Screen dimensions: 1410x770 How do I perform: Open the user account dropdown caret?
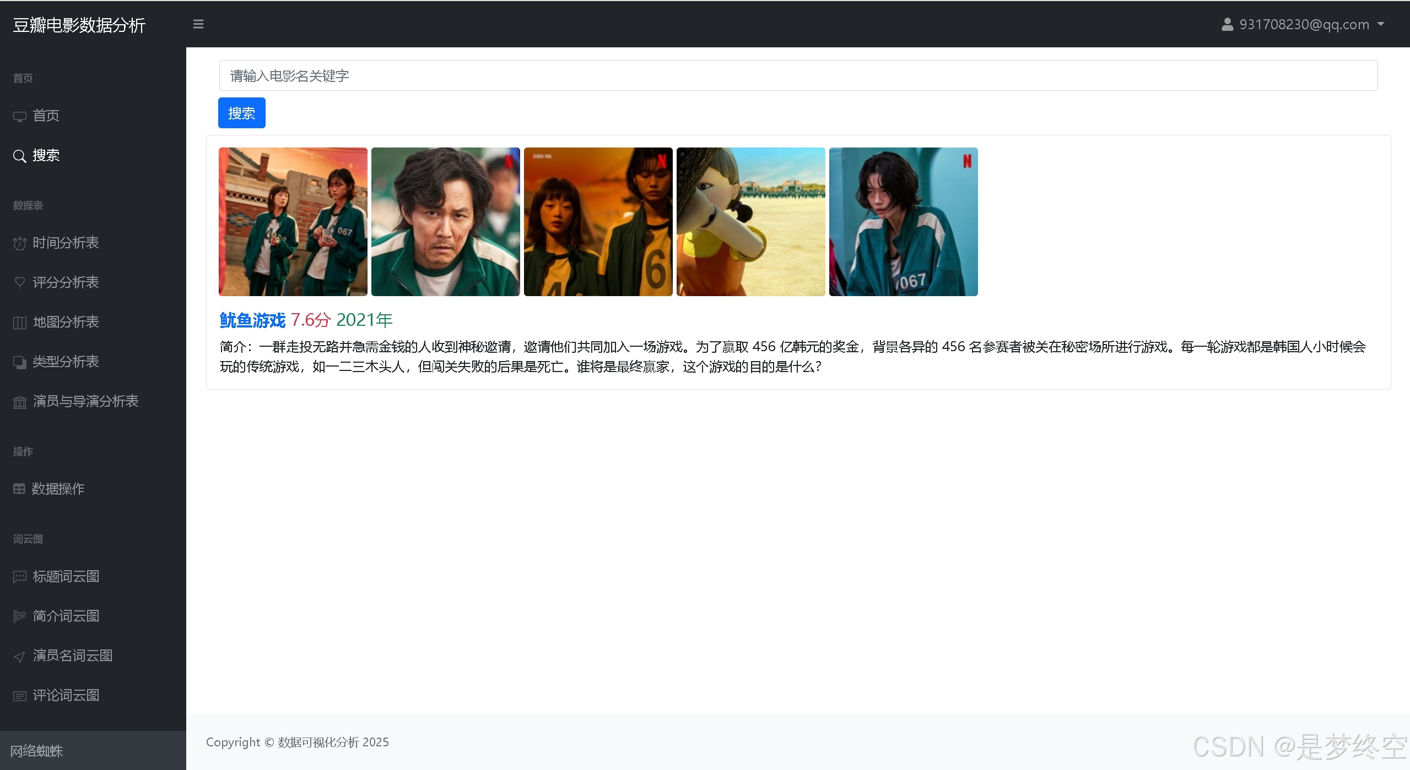tap(1381, 24)
